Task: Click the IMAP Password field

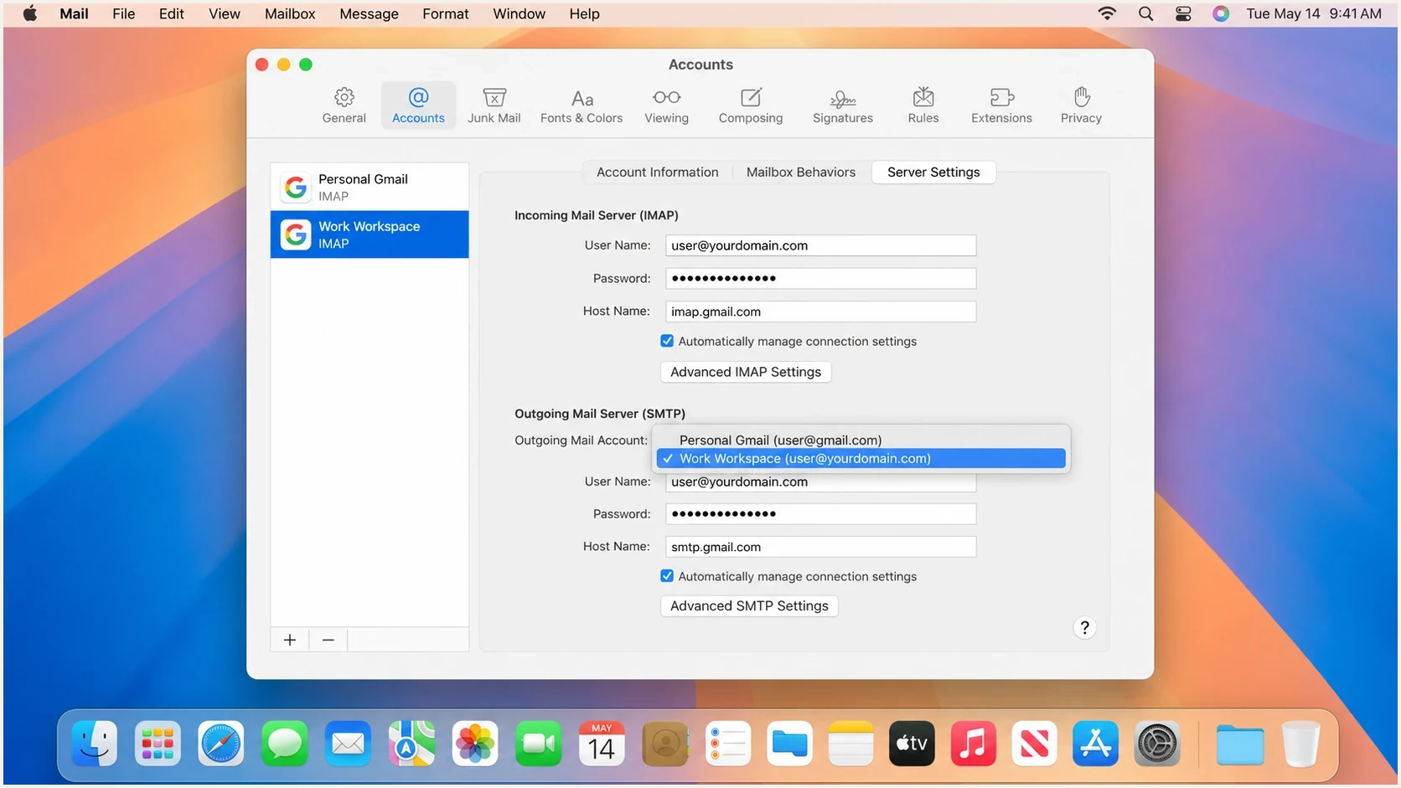Action: (x=821, y=278)
